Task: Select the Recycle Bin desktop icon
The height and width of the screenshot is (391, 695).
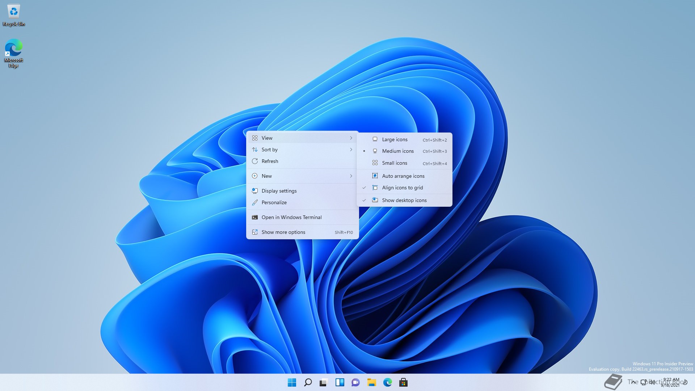Action: pyautogui.click(x=14, y=15)
